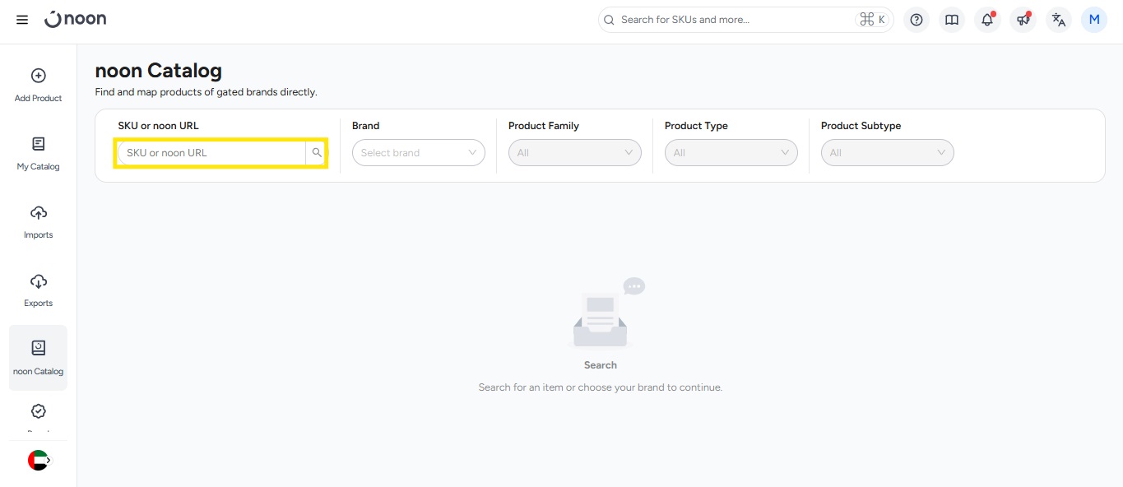Open Imports in sidebar
This screenshot has width=1123, height=487.
click(39, 221)
